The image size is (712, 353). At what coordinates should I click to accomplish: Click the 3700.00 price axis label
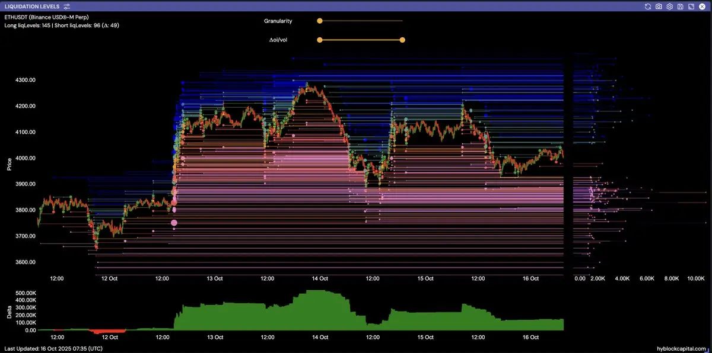[26, 236]
